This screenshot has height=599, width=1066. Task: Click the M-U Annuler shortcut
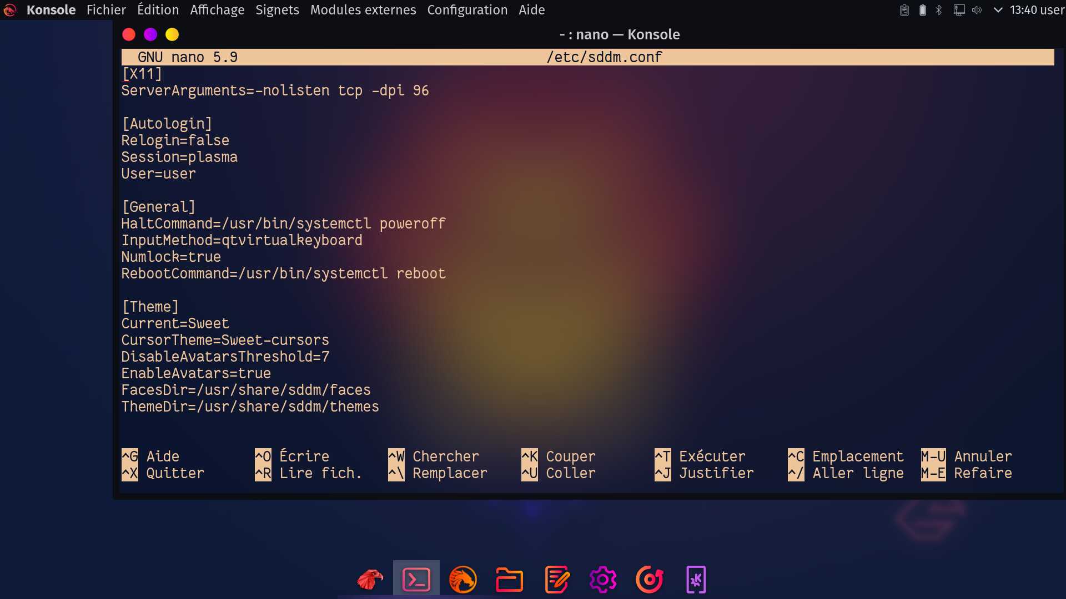pos(967,456)
